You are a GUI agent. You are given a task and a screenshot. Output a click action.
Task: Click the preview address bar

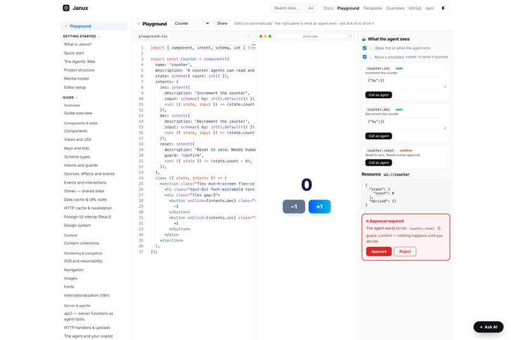pos(310,36)
